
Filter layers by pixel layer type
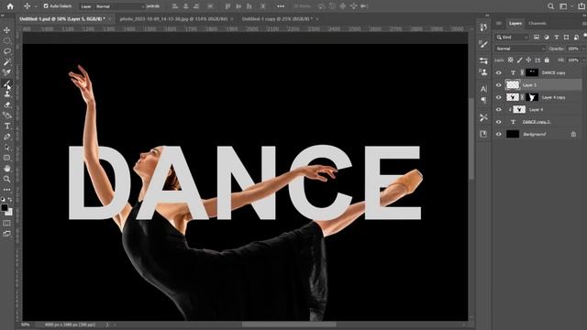(x=537, y=37)
